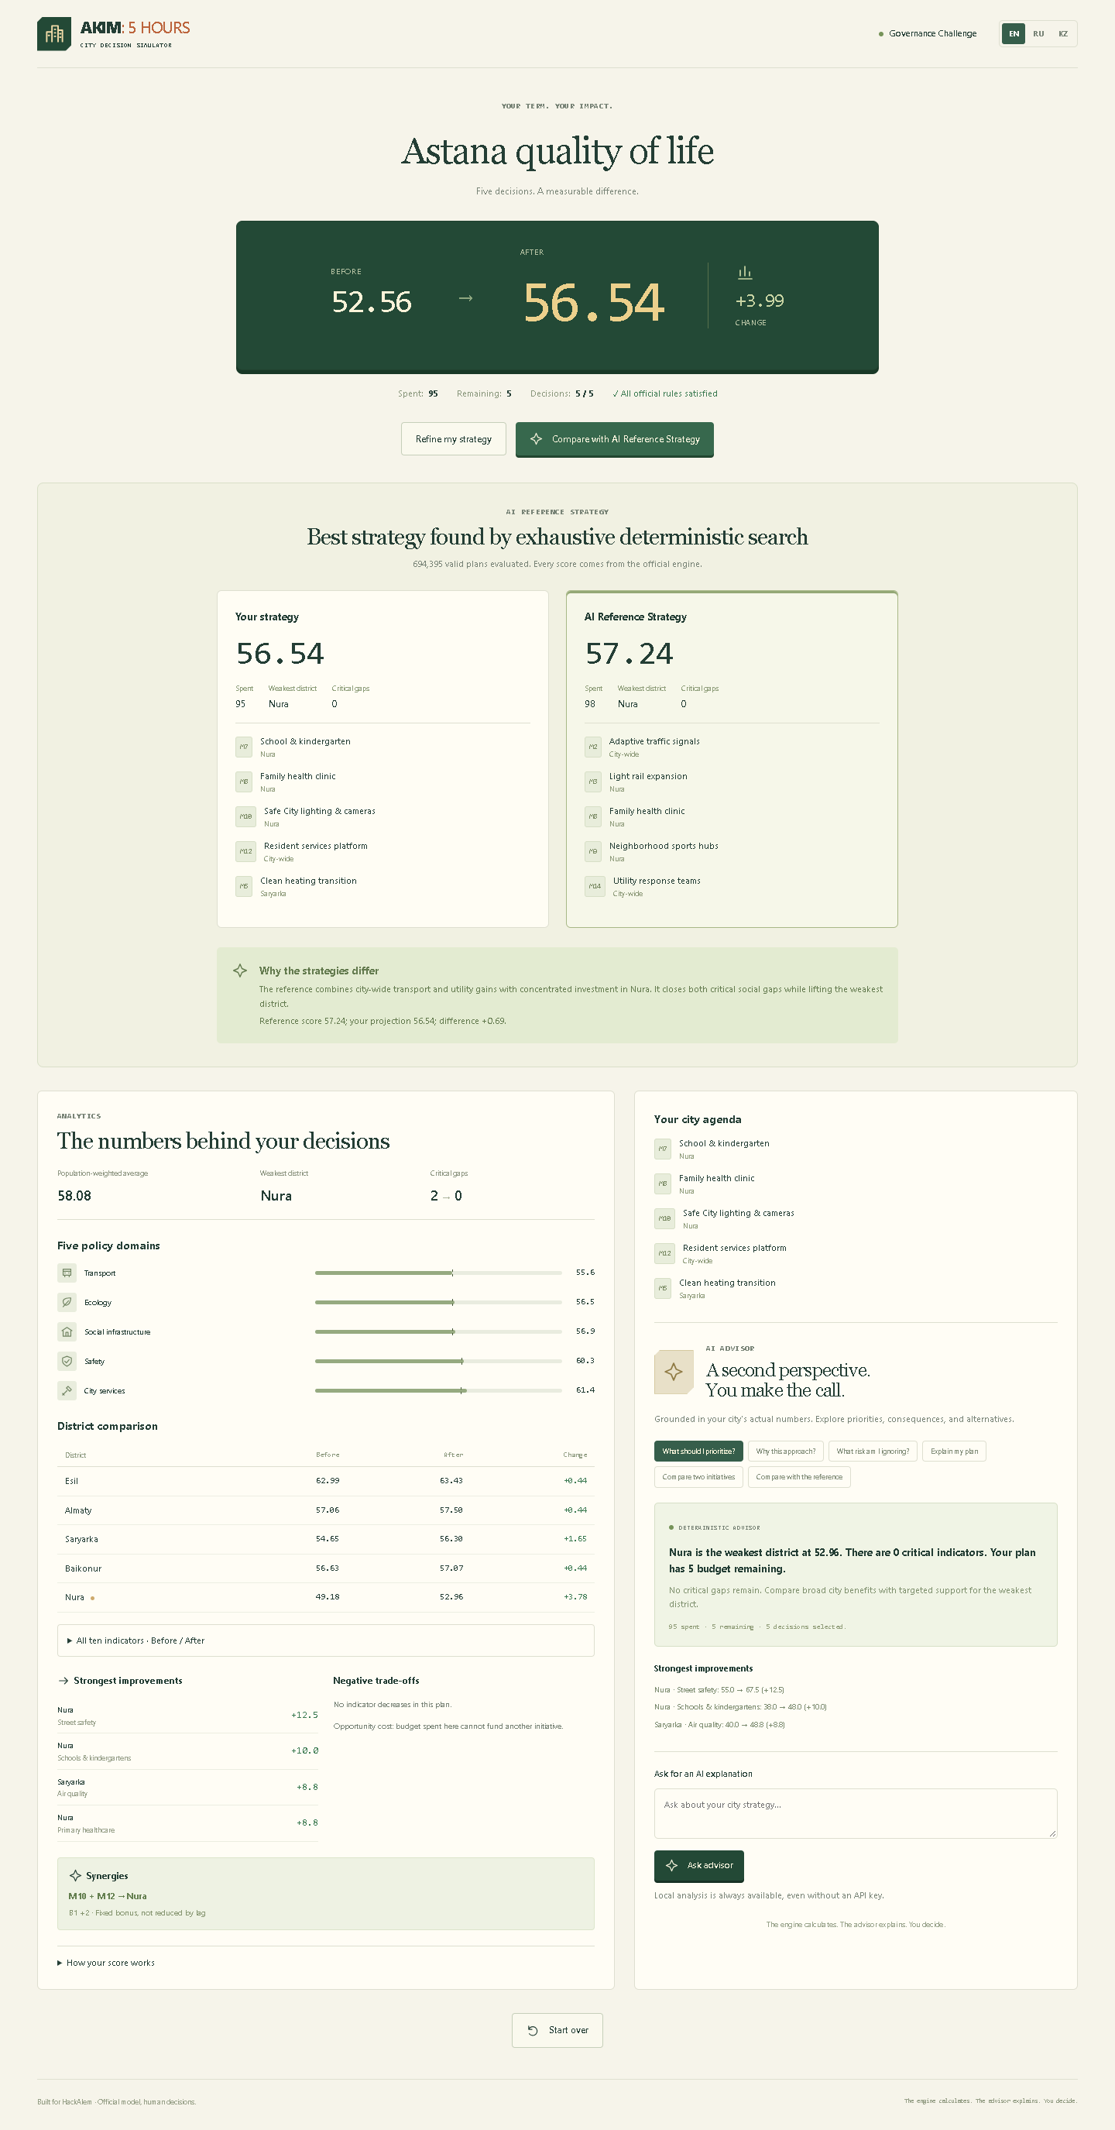
Task: Click M7 badge in Your city agenda
Action: 663,1149
